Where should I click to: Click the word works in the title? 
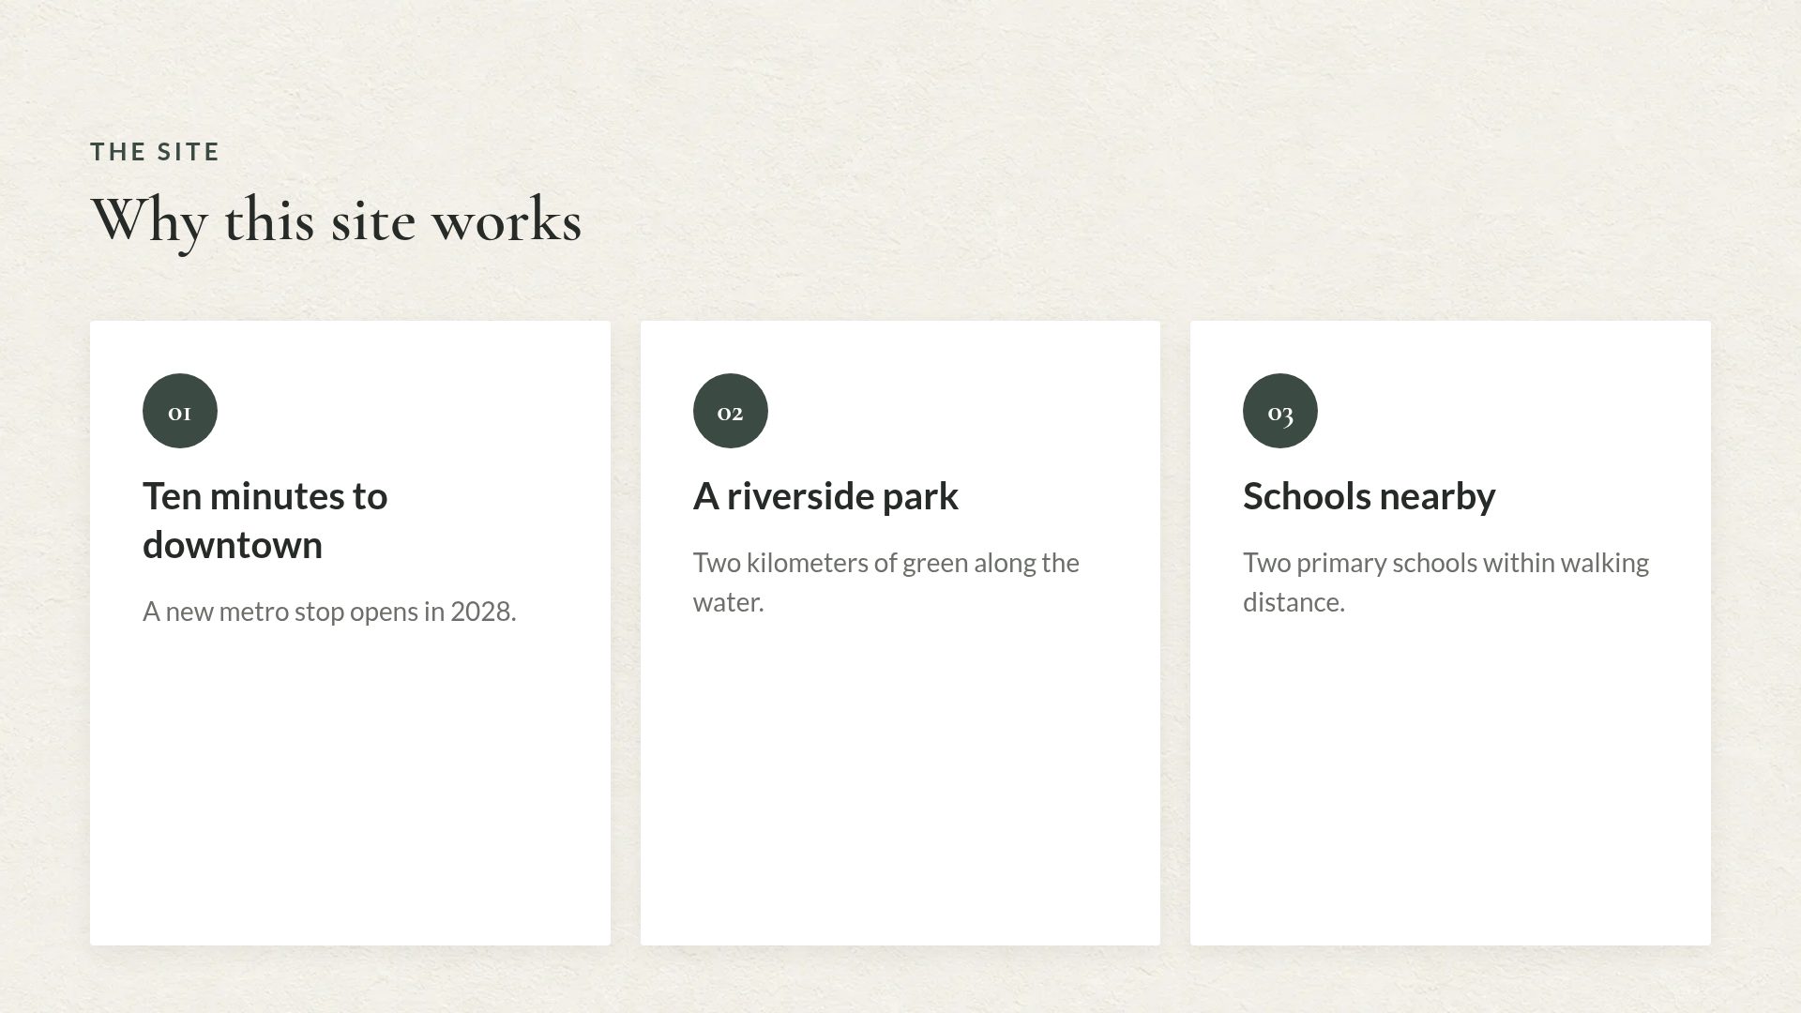(x=507, y=221)
